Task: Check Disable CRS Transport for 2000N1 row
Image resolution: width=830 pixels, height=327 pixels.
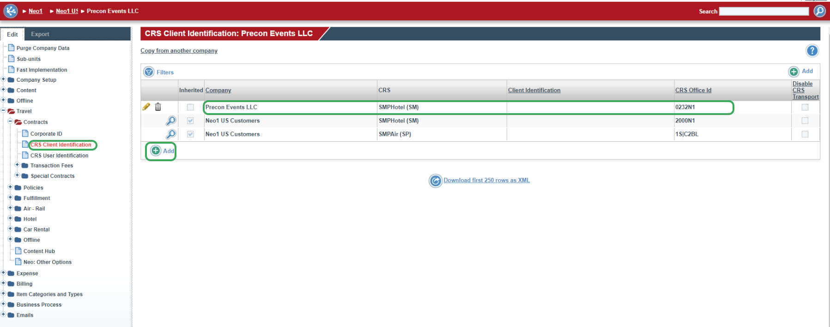Action: point(805,121)
